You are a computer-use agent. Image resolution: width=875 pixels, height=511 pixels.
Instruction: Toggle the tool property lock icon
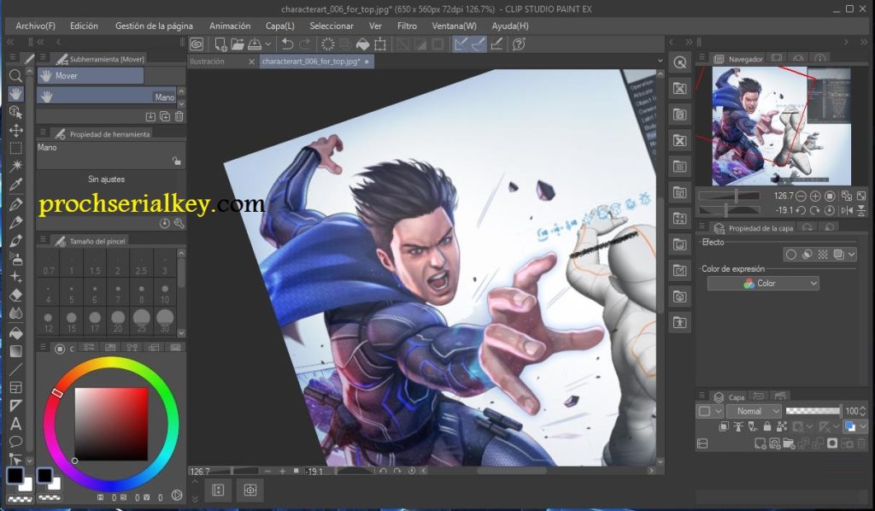(177, 162)
